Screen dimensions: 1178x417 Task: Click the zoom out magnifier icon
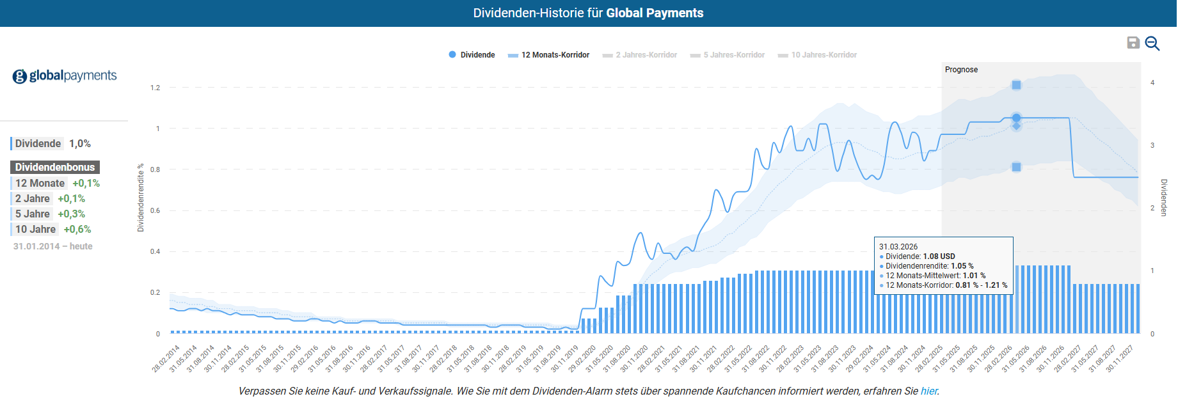1152,43
